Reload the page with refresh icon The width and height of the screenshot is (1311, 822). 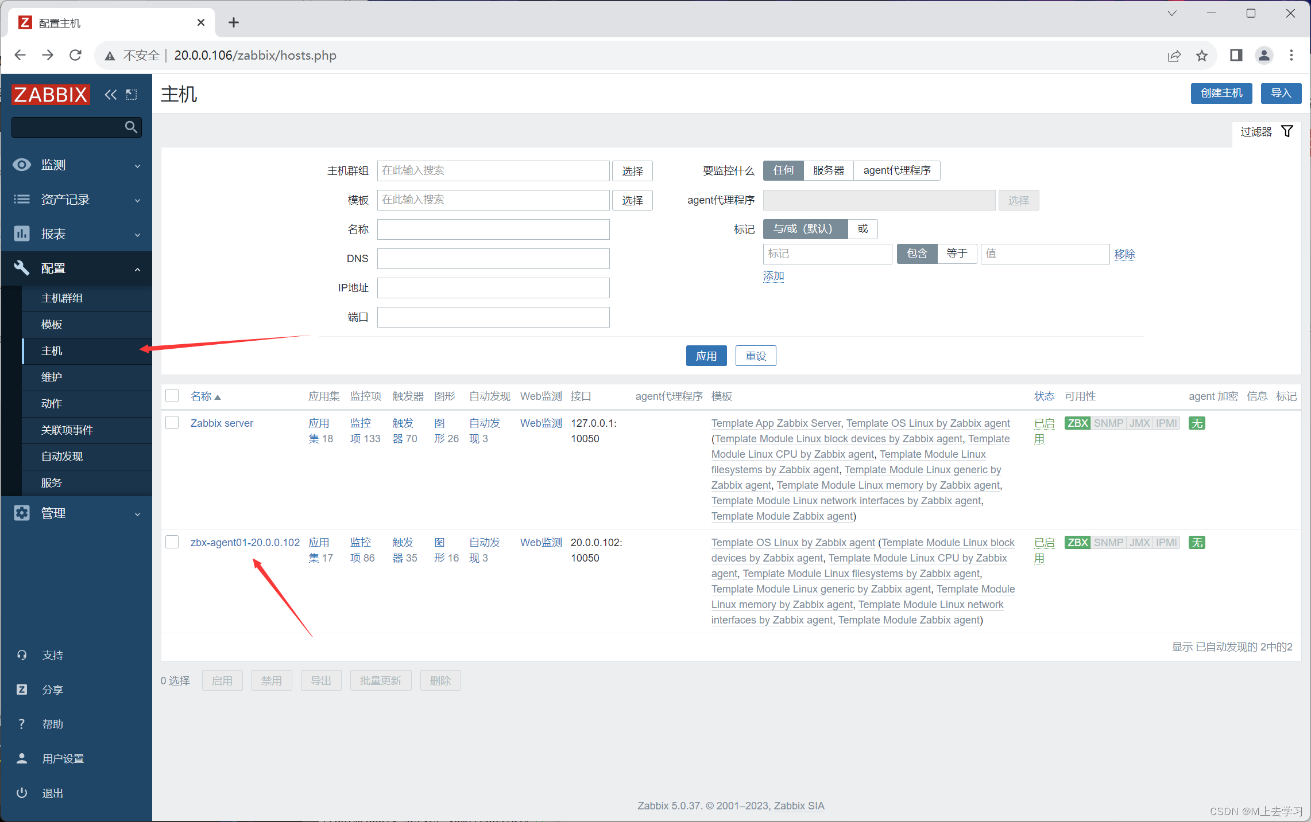pos(75,55)
